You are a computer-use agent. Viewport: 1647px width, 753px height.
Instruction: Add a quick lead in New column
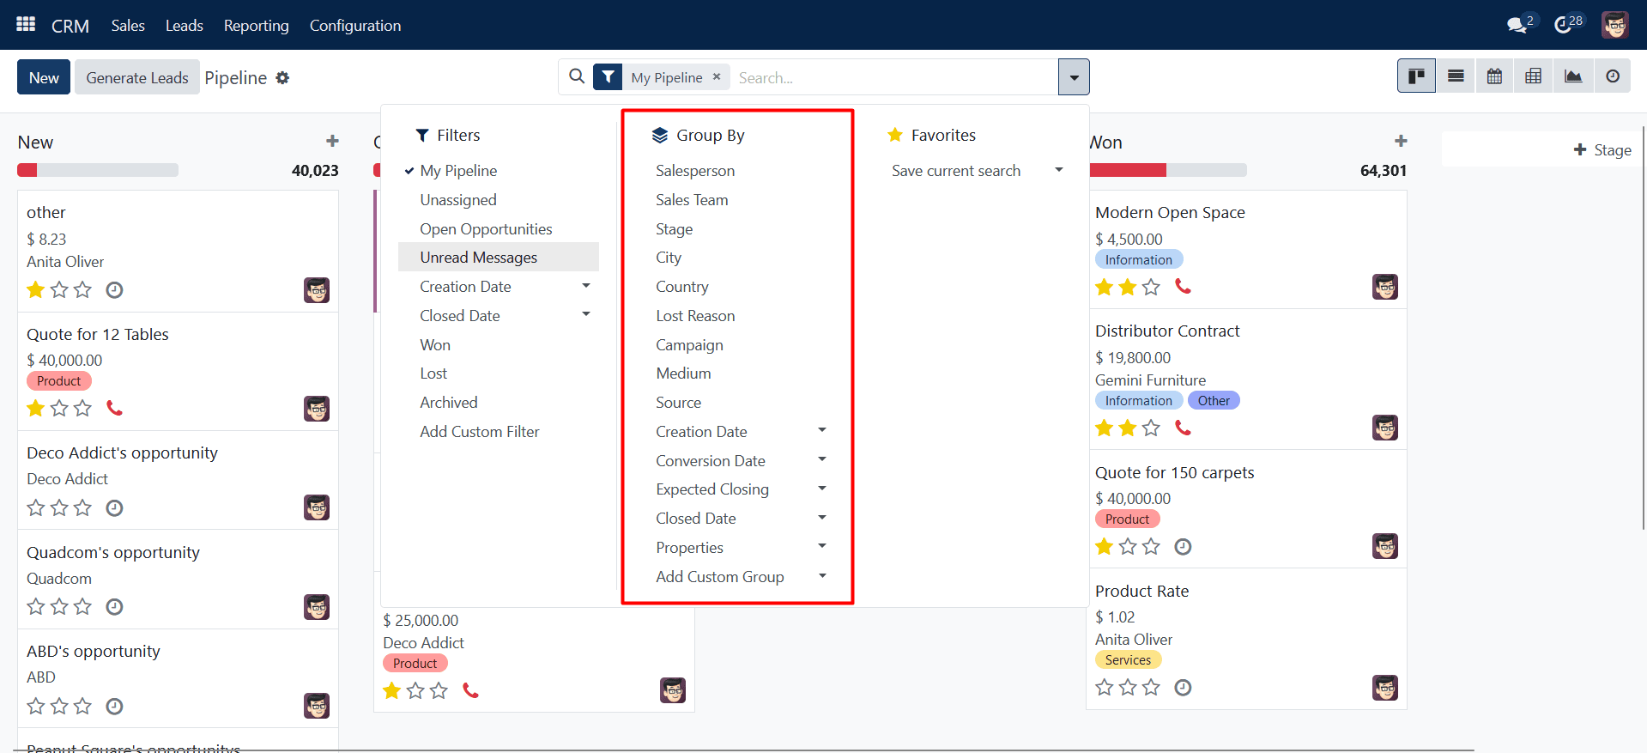(332, 141)
